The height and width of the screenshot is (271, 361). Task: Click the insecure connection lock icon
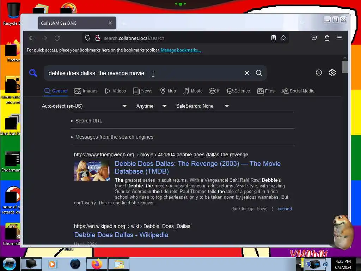pos(98,38)
